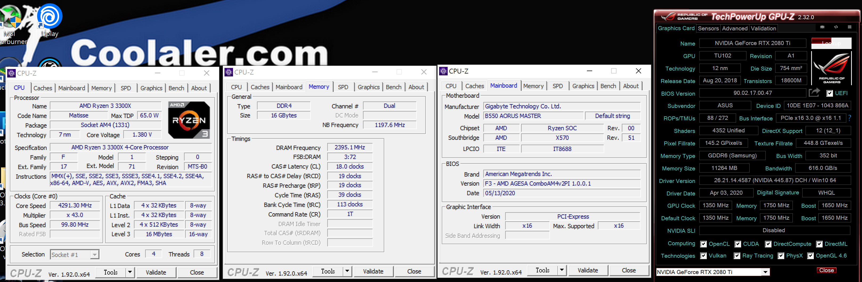Click the AMD Ryzen 3 3300X name field
The image size is (862, 282).
pos(105,106)
